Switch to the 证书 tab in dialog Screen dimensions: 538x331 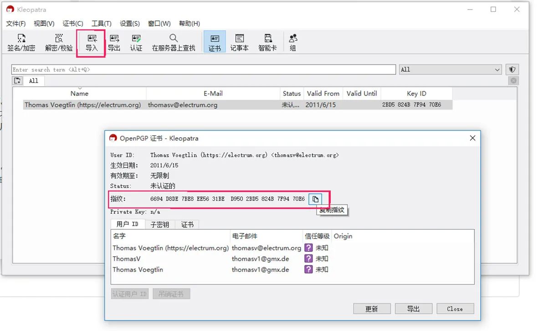click(x=187, y=225)
